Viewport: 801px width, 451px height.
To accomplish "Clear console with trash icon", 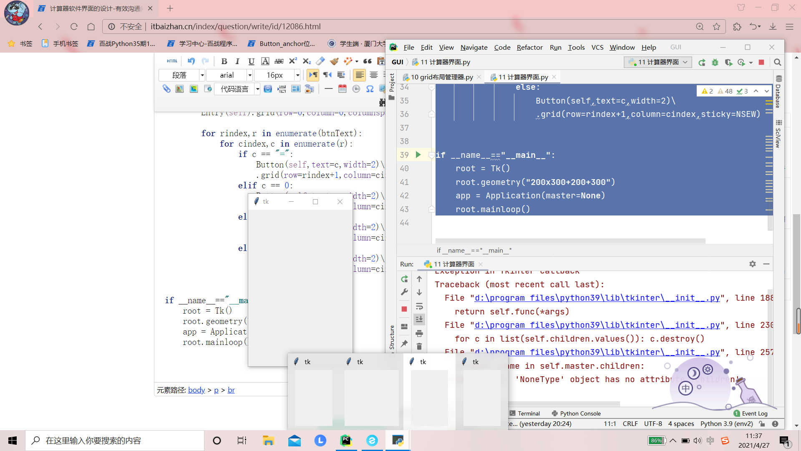I will (x=419, y=347).
